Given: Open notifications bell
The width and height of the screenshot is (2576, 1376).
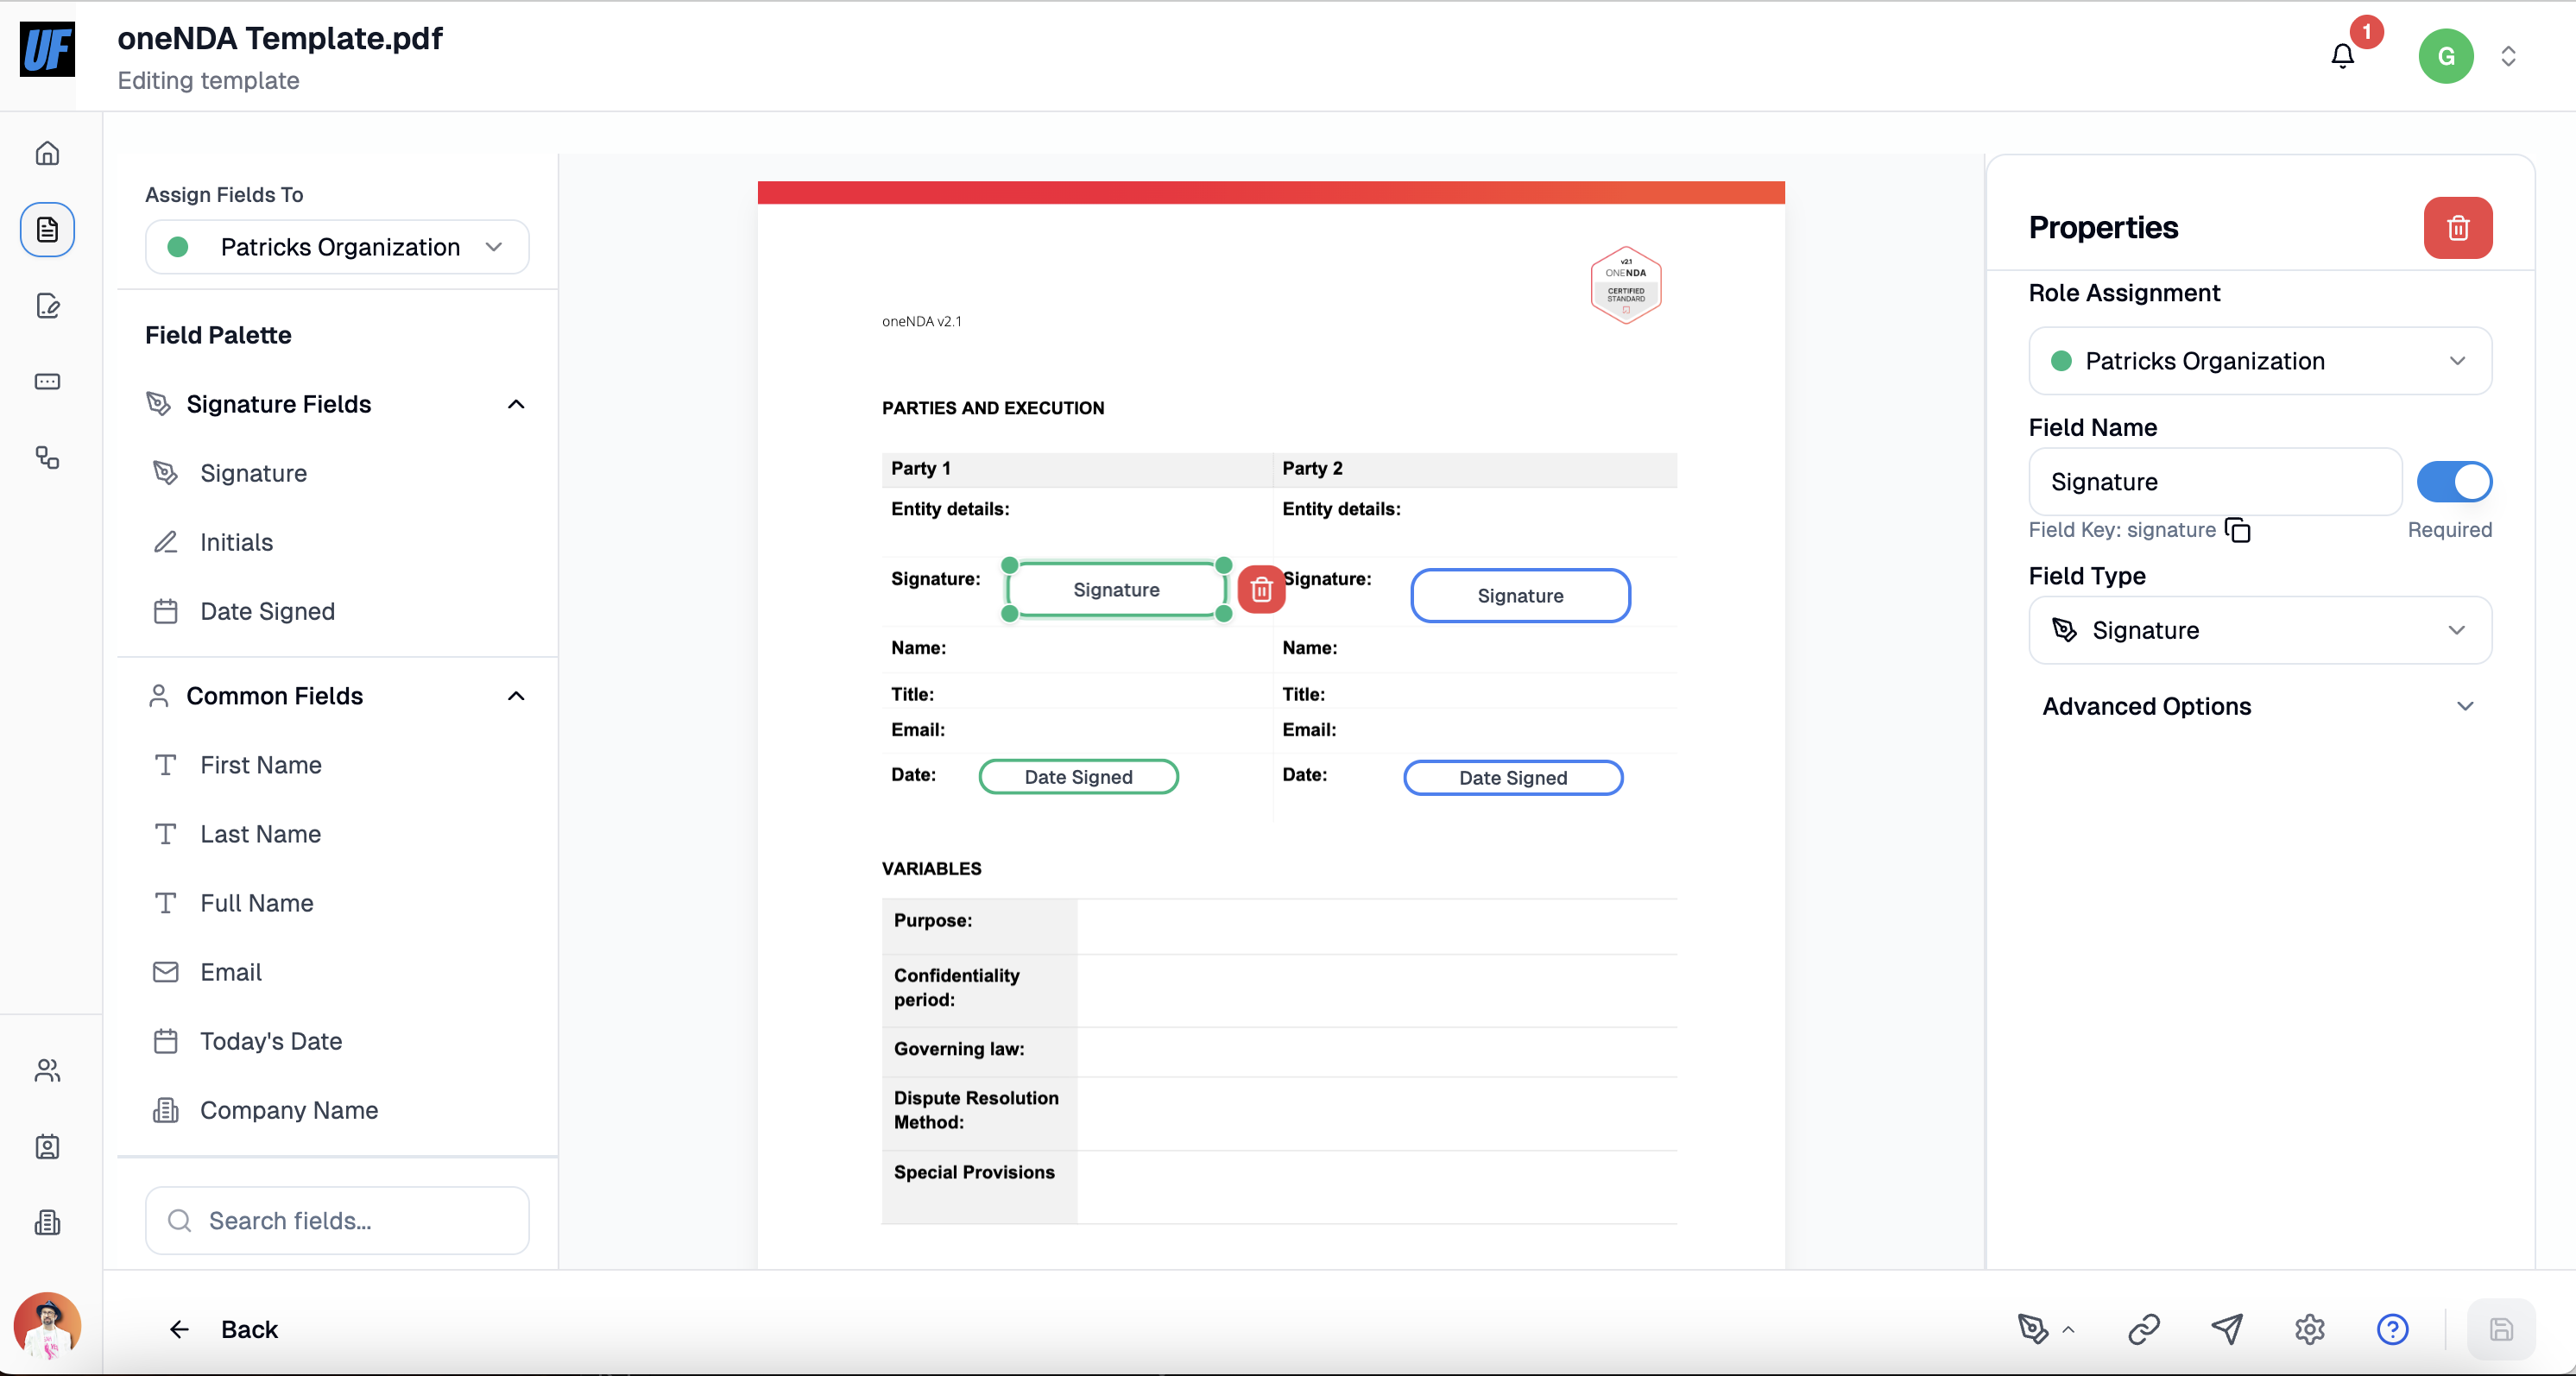Looking at the screenshot, I should (2342, 56).
